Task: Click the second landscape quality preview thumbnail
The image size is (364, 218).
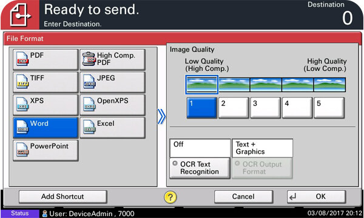Action: point(234,85)
